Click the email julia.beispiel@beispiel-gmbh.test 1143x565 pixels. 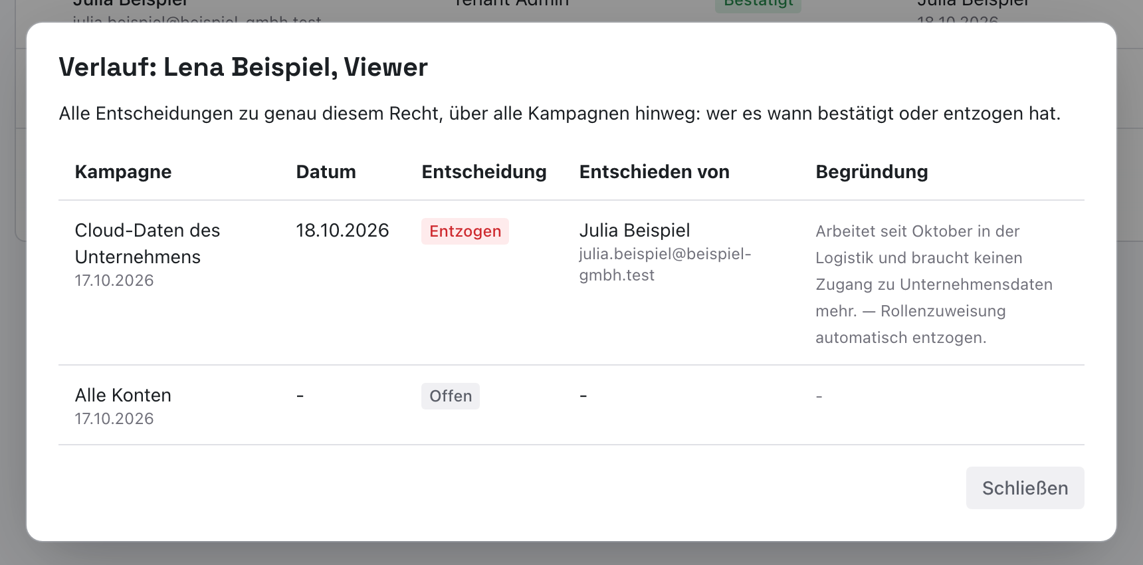pos(665,265)
